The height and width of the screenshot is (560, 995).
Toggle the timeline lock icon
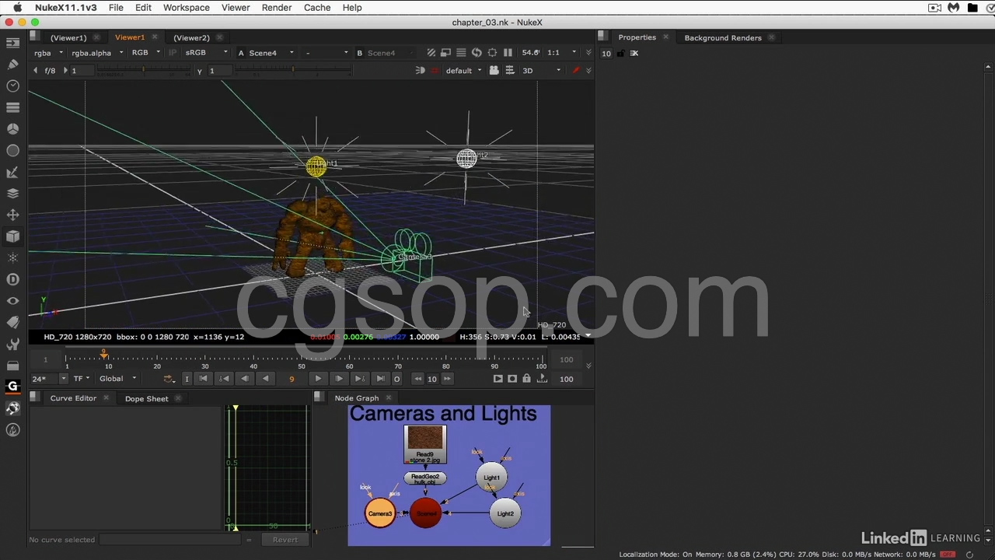coord(526,379)
